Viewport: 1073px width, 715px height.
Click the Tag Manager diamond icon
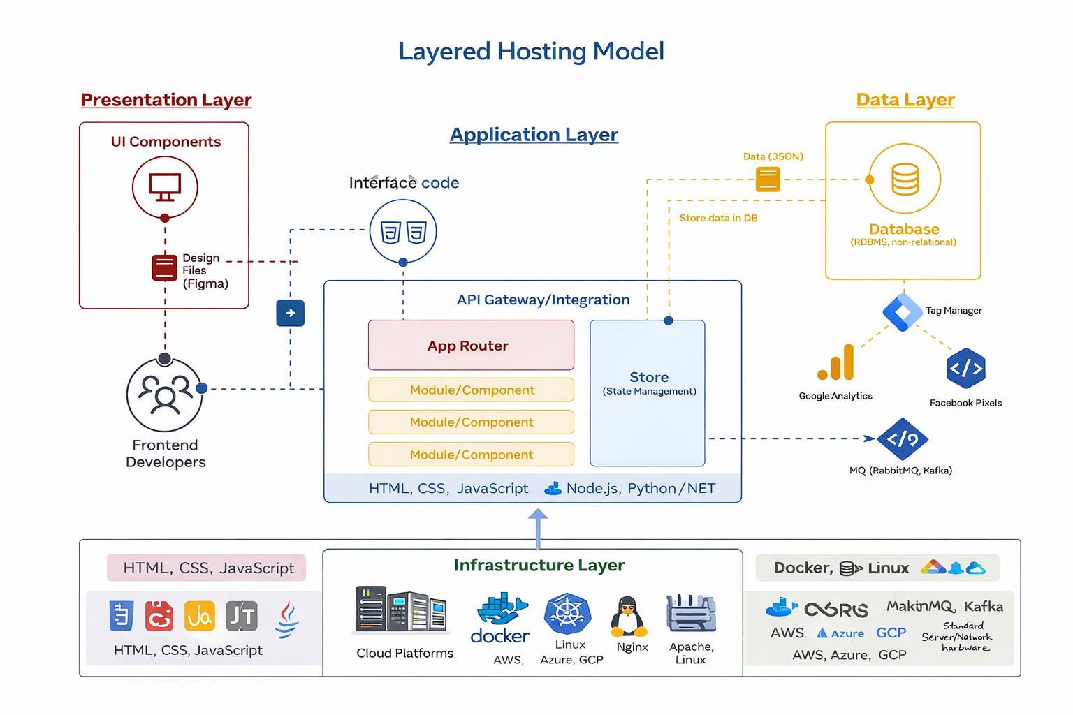903,311
